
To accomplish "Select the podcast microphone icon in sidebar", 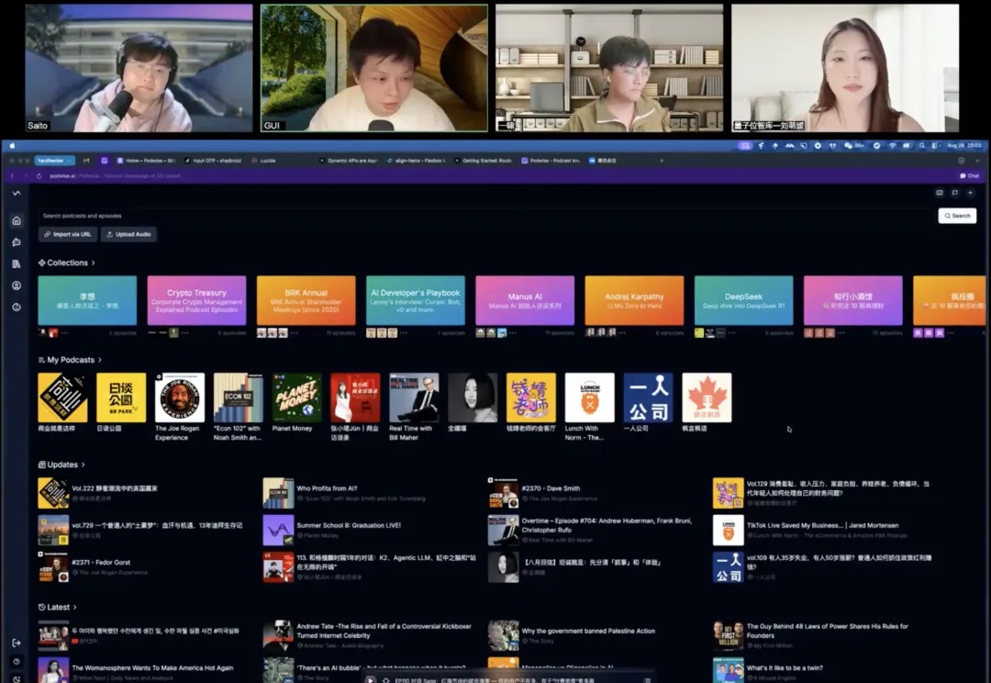I will 16,241.
